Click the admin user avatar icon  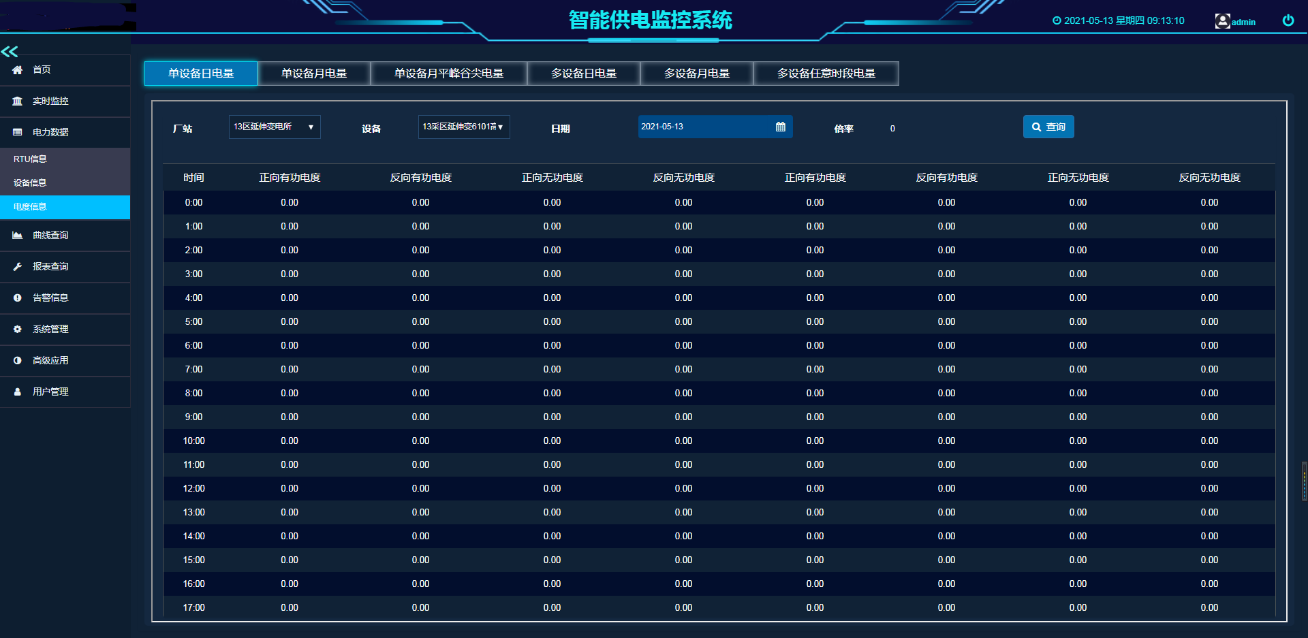point(1222,21)
